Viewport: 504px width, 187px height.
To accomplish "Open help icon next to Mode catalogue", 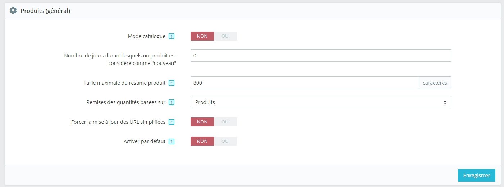I will pos(171,36).
